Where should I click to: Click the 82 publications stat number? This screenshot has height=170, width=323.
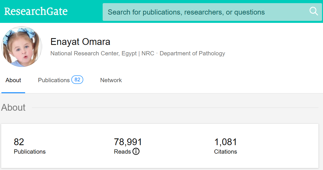coord(19,142)
